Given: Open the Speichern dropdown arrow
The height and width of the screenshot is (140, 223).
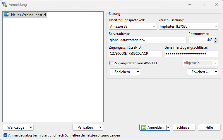Looking at the screenshot, I should tap(138, 72).
